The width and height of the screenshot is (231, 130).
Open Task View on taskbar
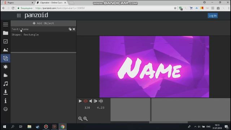pyautogui.click(x=21, y=127)
